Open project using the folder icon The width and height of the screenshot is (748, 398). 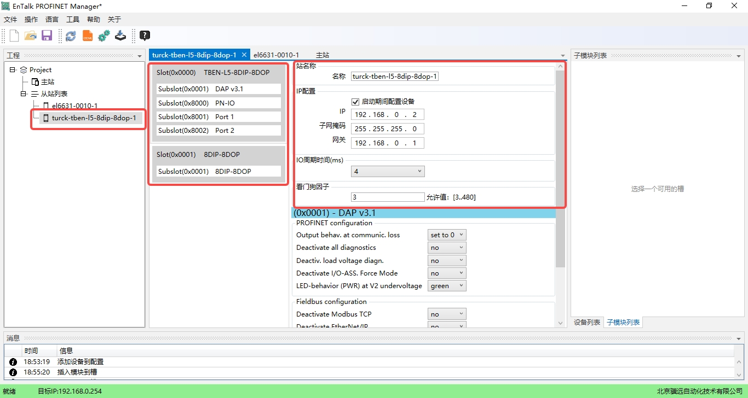click(x=31, y=36)
